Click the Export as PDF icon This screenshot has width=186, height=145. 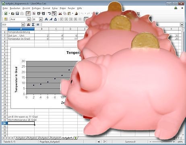click(34, 13)
